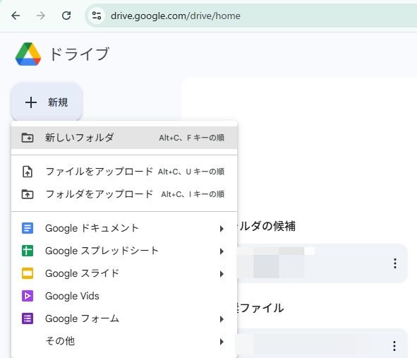This screenshot has width=417, height=358.
Task: Expand Google フォーム submenu arrow
Action: (222, 319)
